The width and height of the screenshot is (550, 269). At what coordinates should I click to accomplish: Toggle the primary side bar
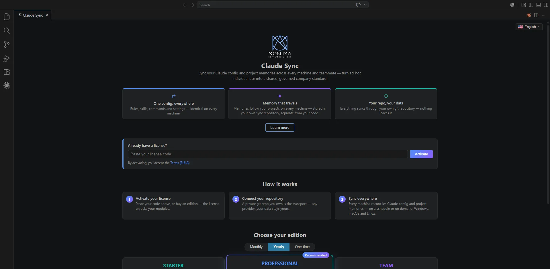pyautogui.click(x=531, y=5)
